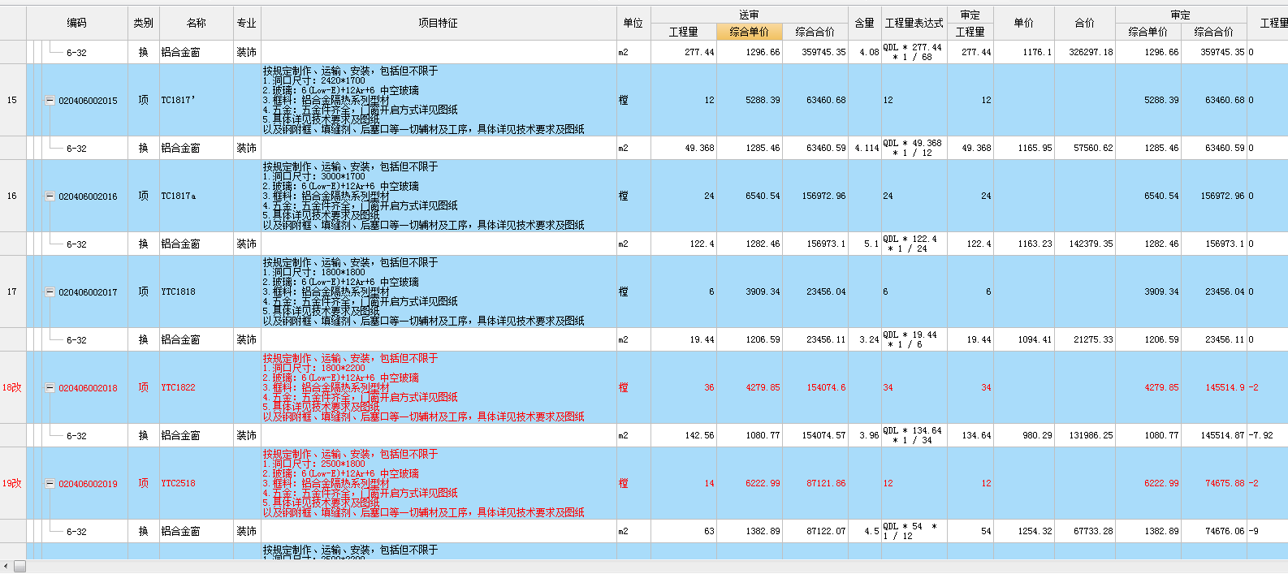Select content cell 3.96

865,436
